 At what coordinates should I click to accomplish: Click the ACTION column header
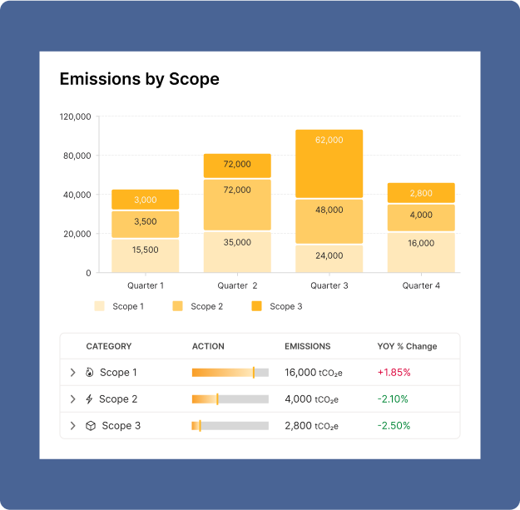pos(208,346)
